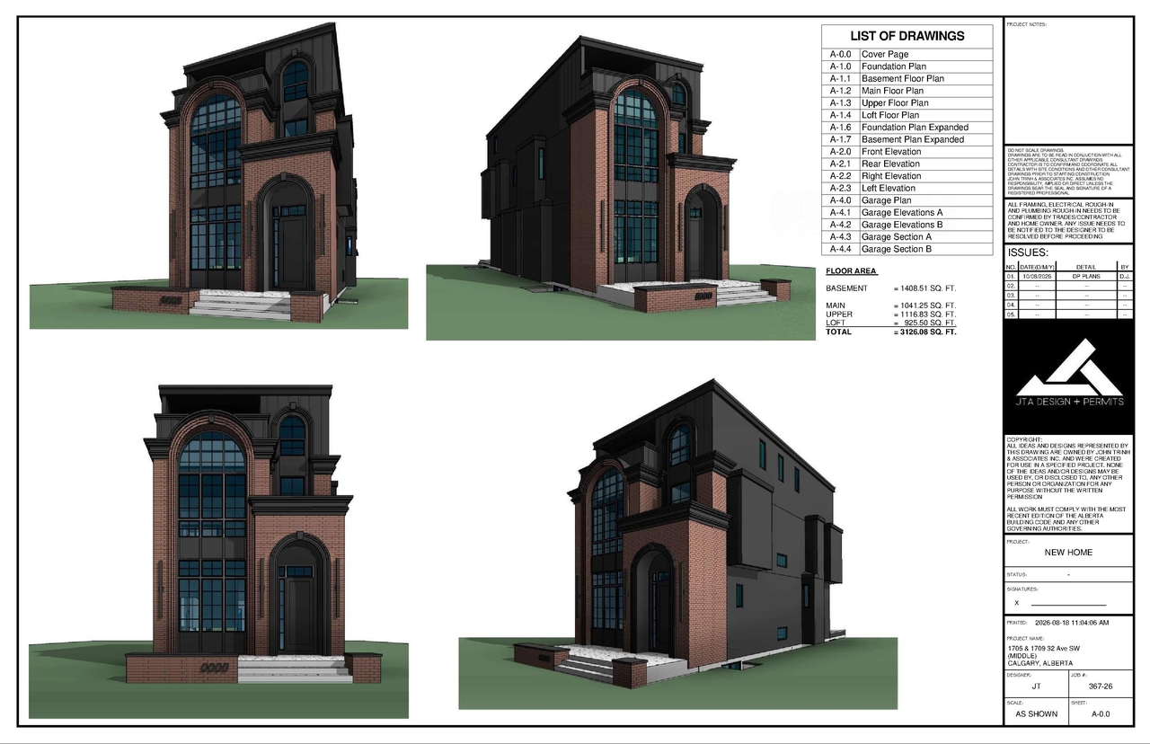
Task: Click the "Front Elevation" entry
Action: (891, 152)
